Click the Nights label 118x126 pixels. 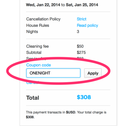tap(32, 31)
